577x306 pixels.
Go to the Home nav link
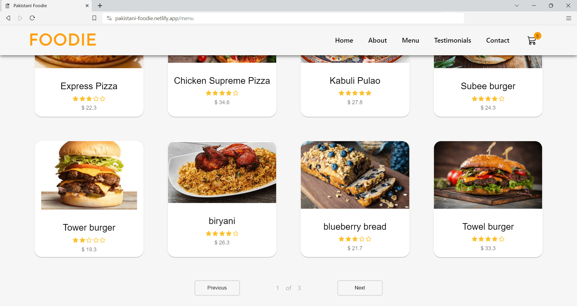click(344, 41)
